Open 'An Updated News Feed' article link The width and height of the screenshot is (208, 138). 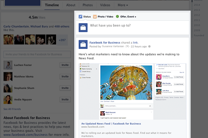(111, 123)
